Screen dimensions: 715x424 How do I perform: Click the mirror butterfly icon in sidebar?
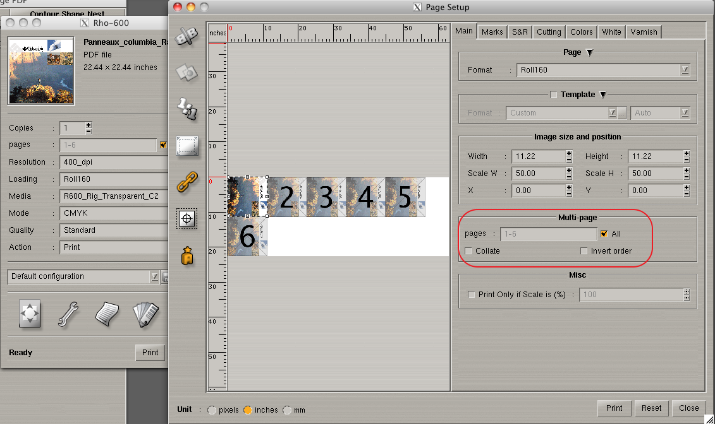click(186, 37)
